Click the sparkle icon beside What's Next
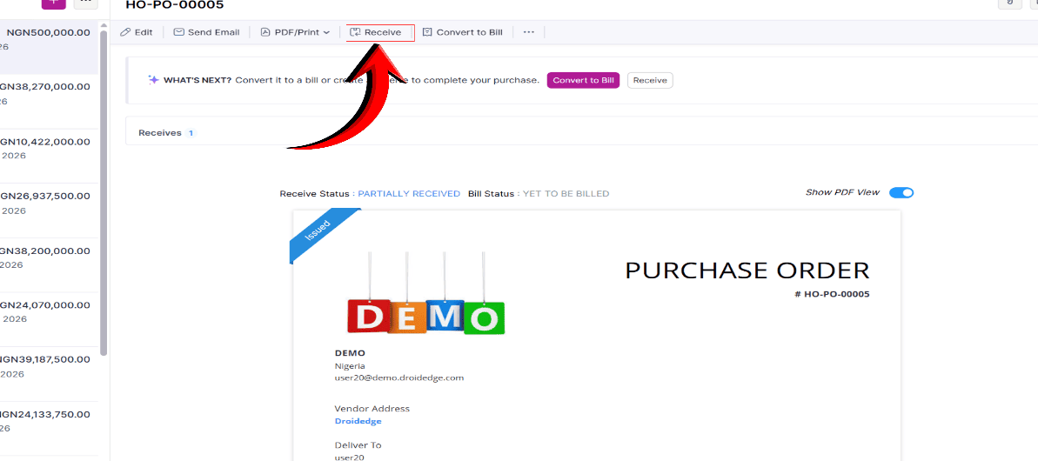This screenshot has height=461, width=1038. (x=154, y=80)
